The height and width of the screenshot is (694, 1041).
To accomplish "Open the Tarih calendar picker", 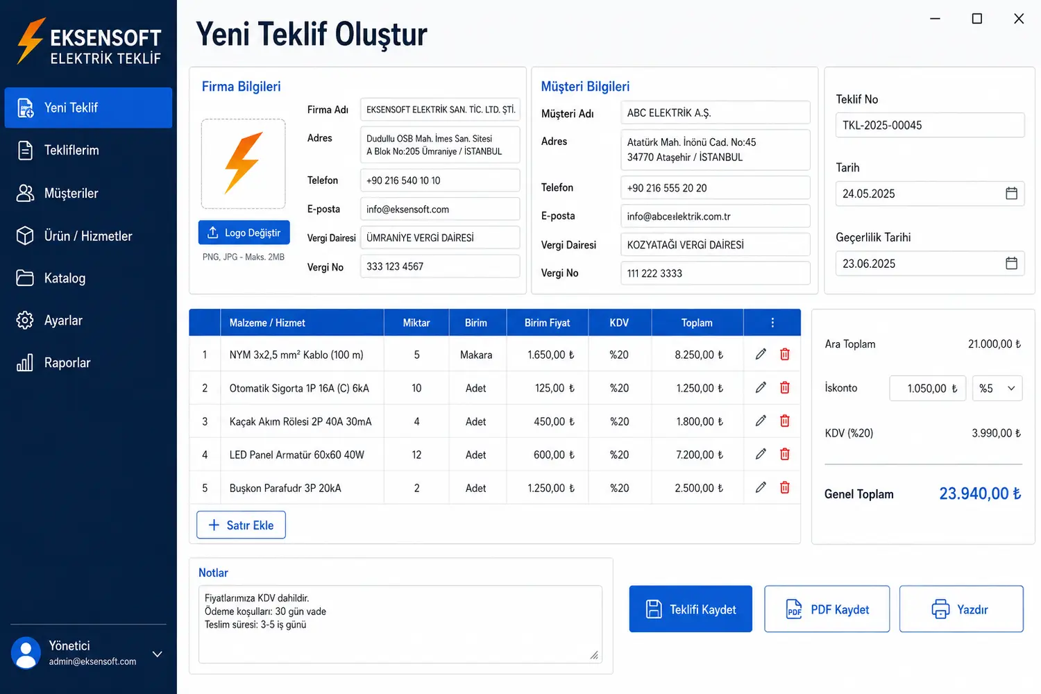I will coord(1011,194).
